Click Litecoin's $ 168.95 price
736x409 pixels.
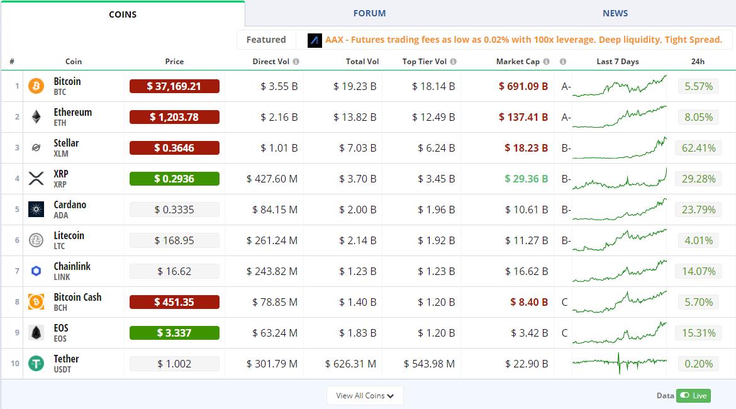[x=174, y=240]
